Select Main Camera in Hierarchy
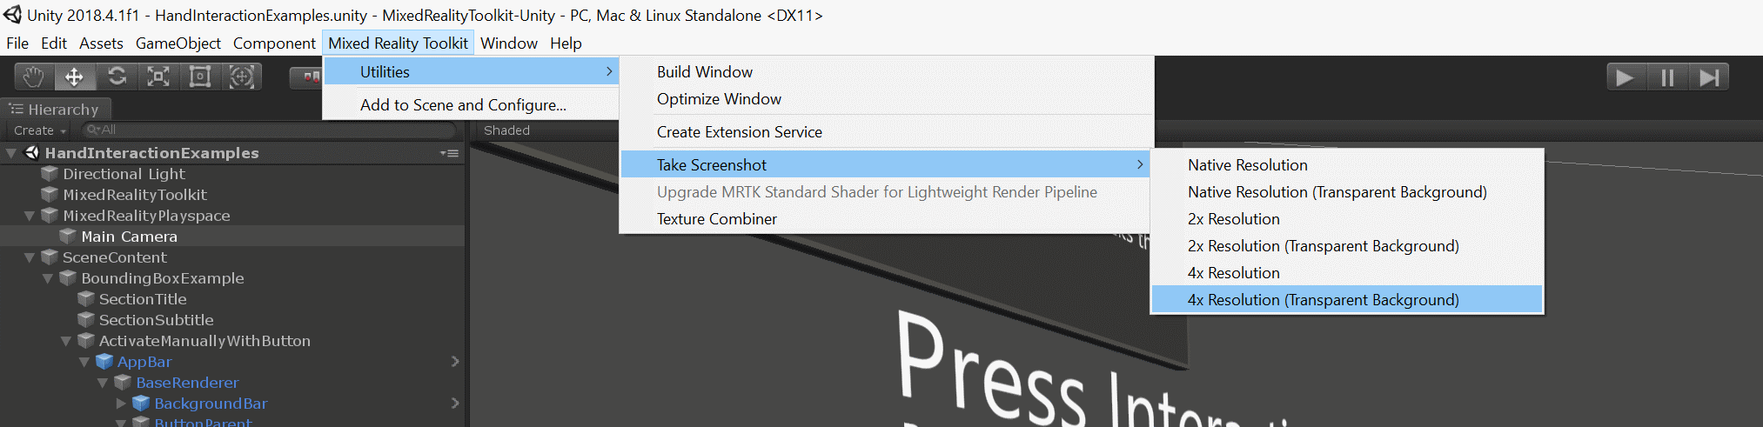Screen dimensions: 1763x427 point(129,237)
